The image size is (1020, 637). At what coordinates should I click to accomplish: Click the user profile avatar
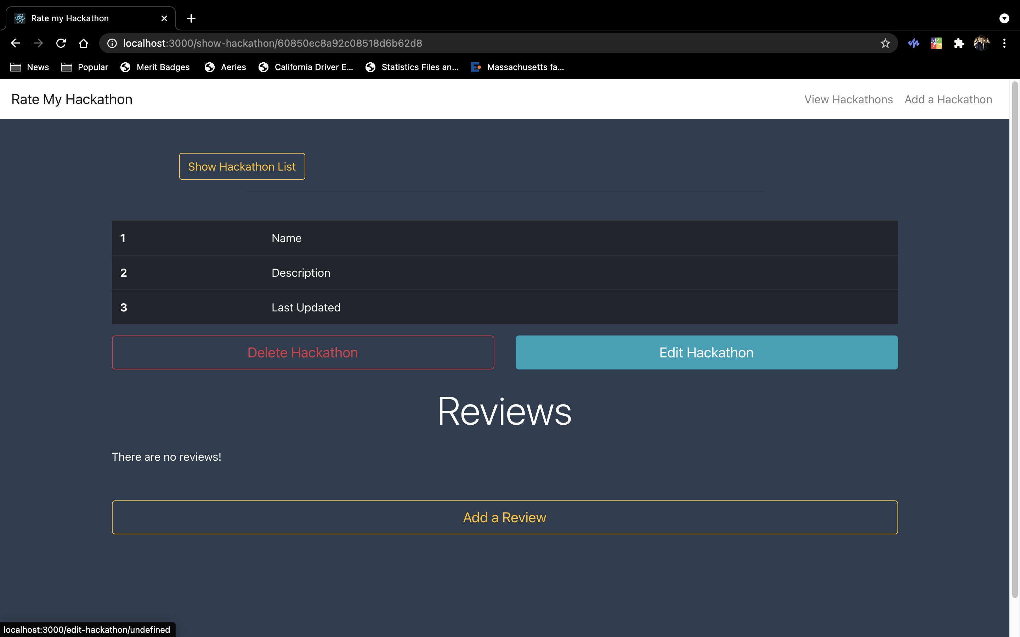[982, 43]
